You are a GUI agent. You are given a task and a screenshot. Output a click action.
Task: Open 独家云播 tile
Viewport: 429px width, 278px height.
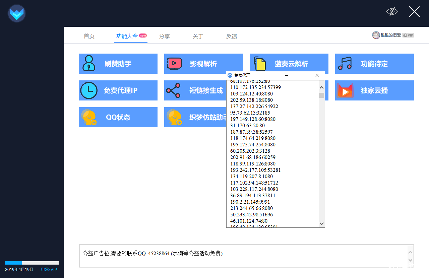click(374, 90)
